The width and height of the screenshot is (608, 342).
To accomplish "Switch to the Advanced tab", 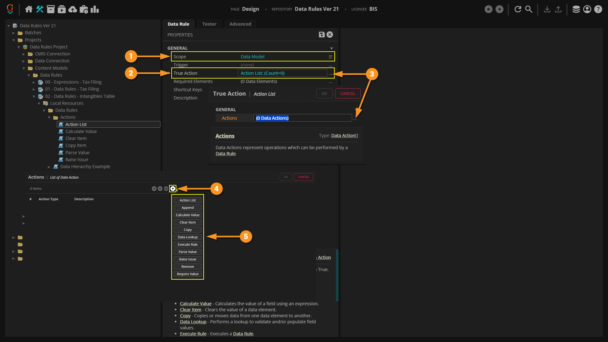I will click(240, 24).
